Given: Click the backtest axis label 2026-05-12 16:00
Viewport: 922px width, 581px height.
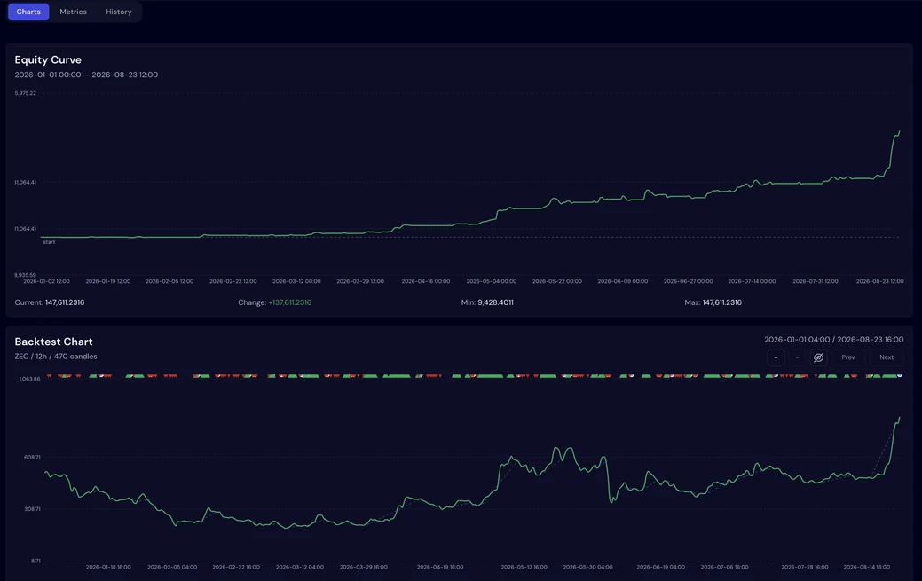Looking at the screenshot, I should click(x=524, y=567).
